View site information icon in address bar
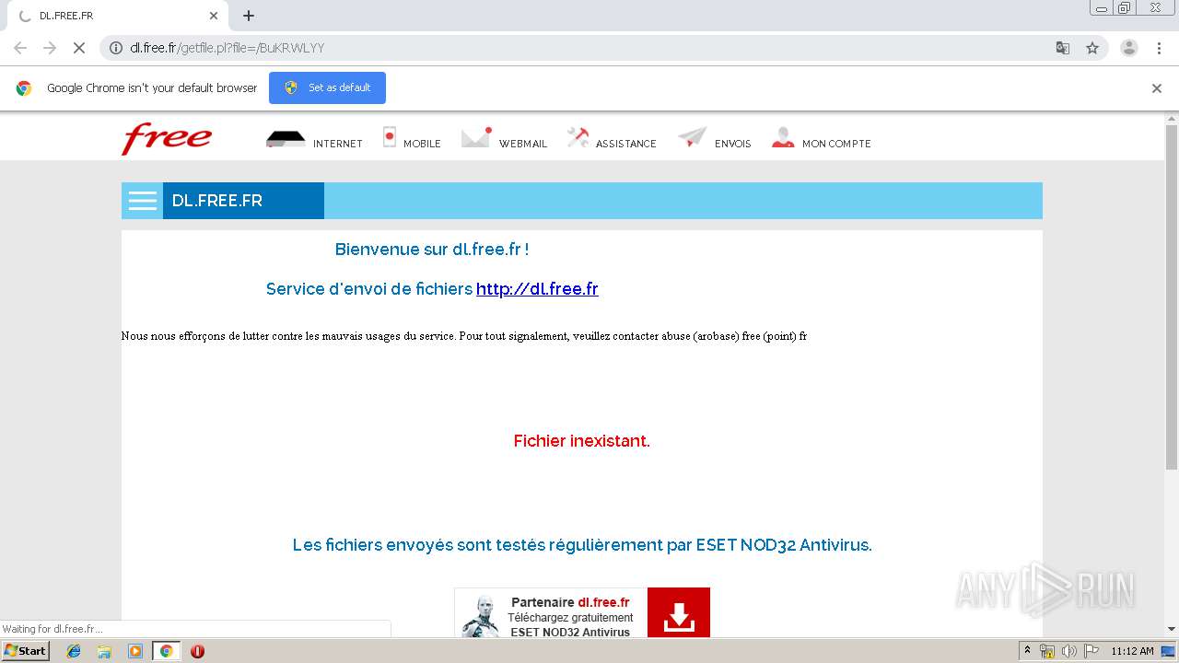 point(116,48)
